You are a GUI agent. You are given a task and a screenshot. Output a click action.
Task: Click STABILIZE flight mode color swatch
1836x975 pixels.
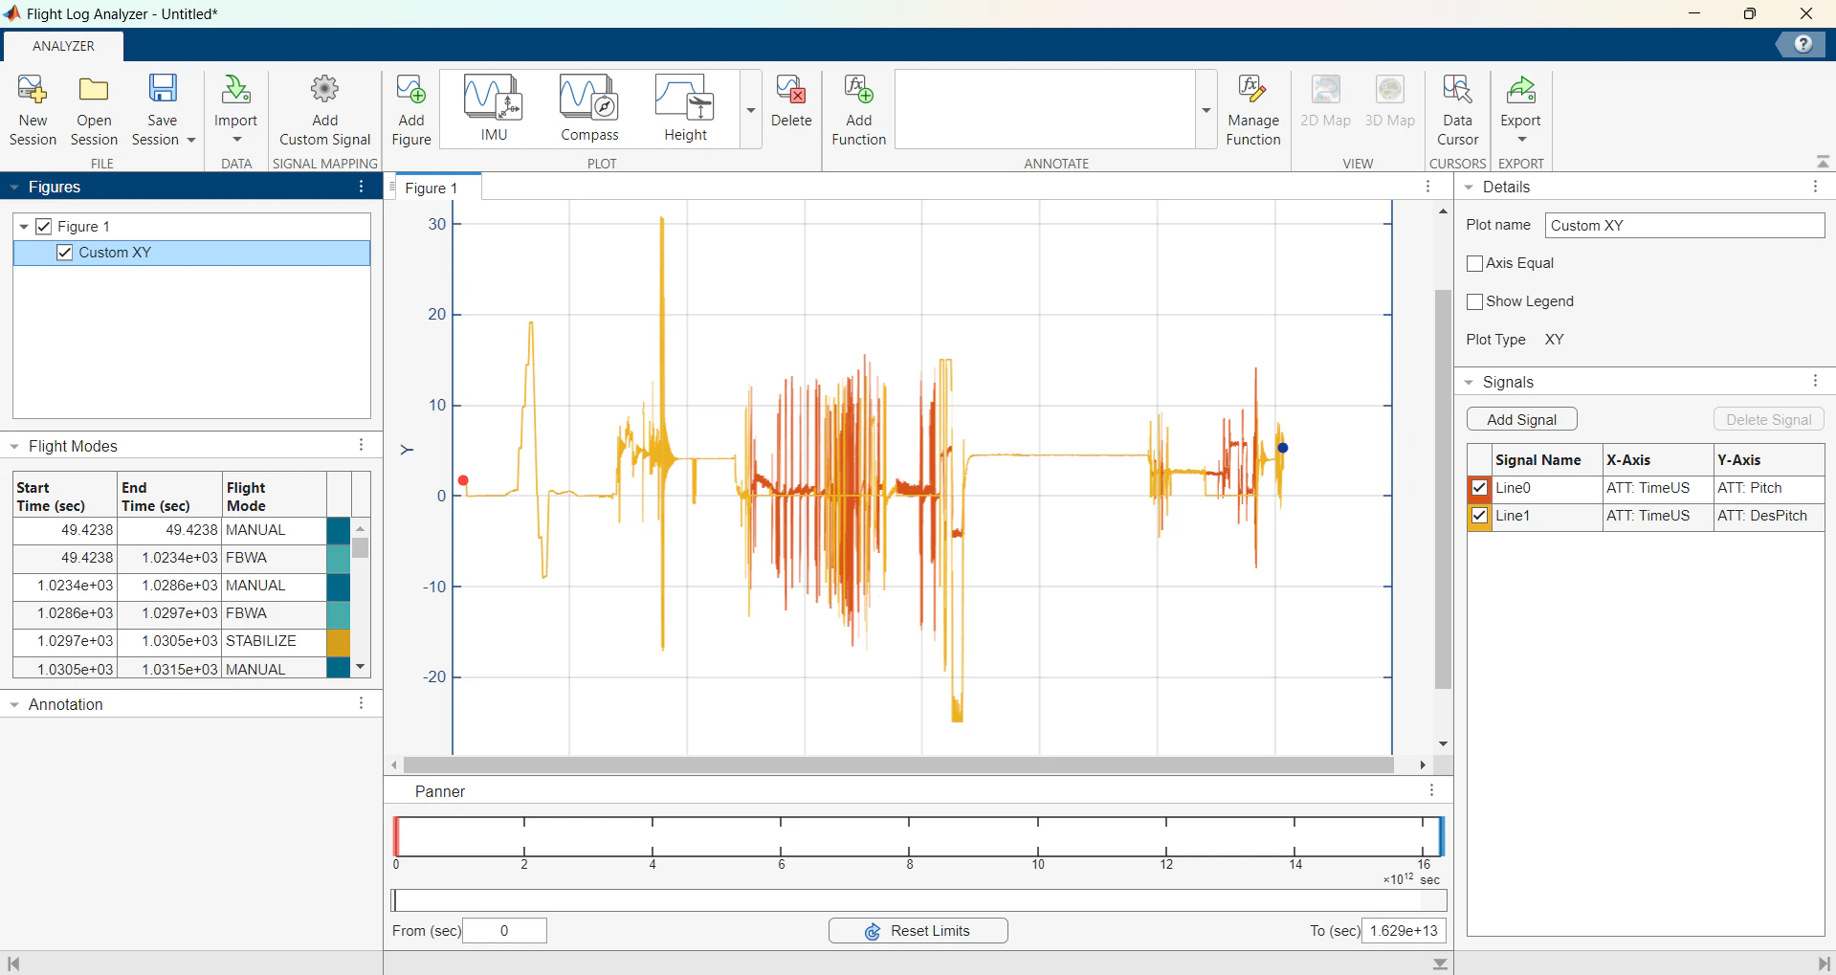point(338,642)
